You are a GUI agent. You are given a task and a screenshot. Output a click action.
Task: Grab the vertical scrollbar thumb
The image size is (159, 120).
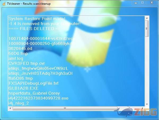[147, 29]
